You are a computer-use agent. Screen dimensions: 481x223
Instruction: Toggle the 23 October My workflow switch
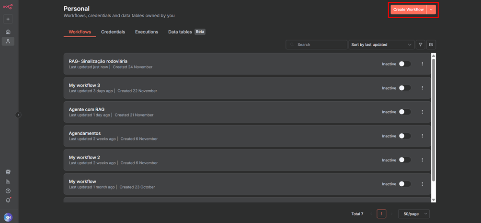pyautogui.click(x=405, y=184)
